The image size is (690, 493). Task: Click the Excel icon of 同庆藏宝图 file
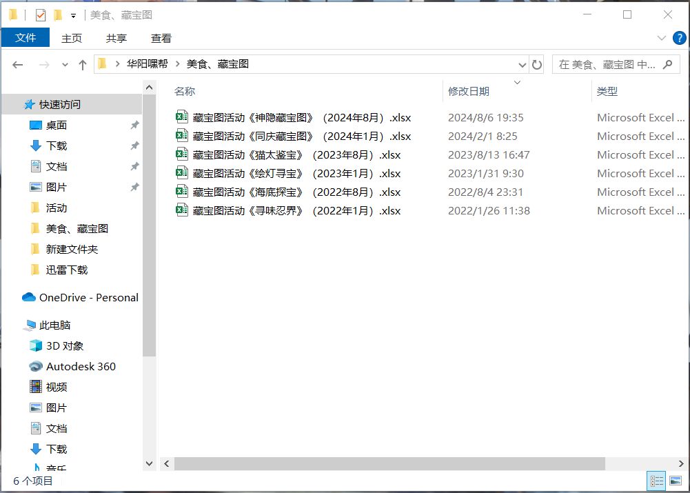coord(182,135)
